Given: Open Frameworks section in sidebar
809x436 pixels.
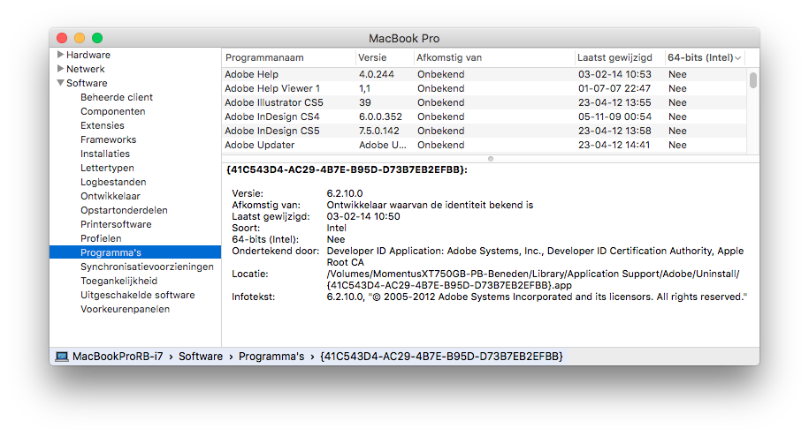Looking at the screenshot, I should click(109, 139).
